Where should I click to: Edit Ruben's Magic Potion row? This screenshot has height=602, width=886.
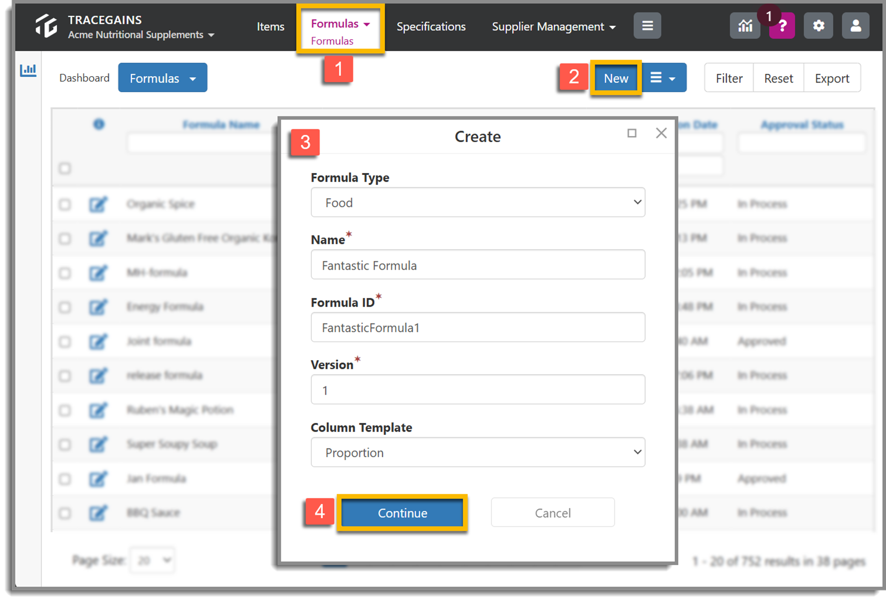pos(98,410)
